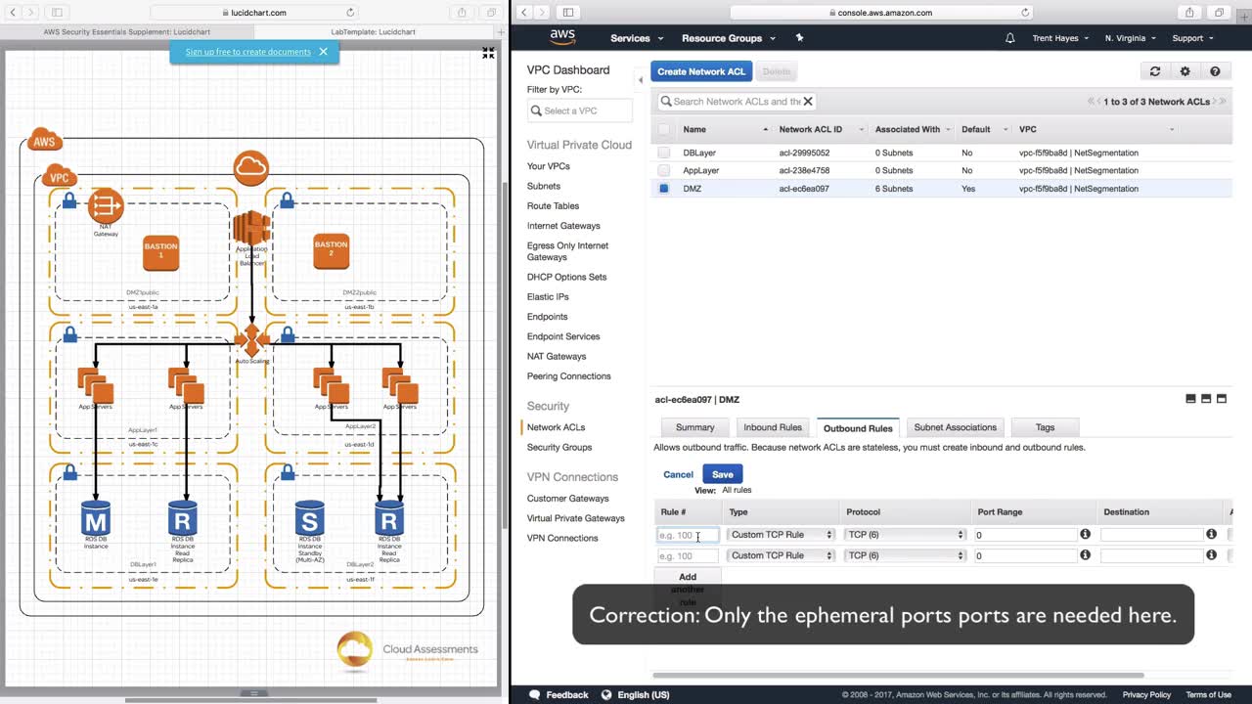Refresh the Network ACLs list
The height and width of the screenshot is (704, 1252).
pos(1155,71)
